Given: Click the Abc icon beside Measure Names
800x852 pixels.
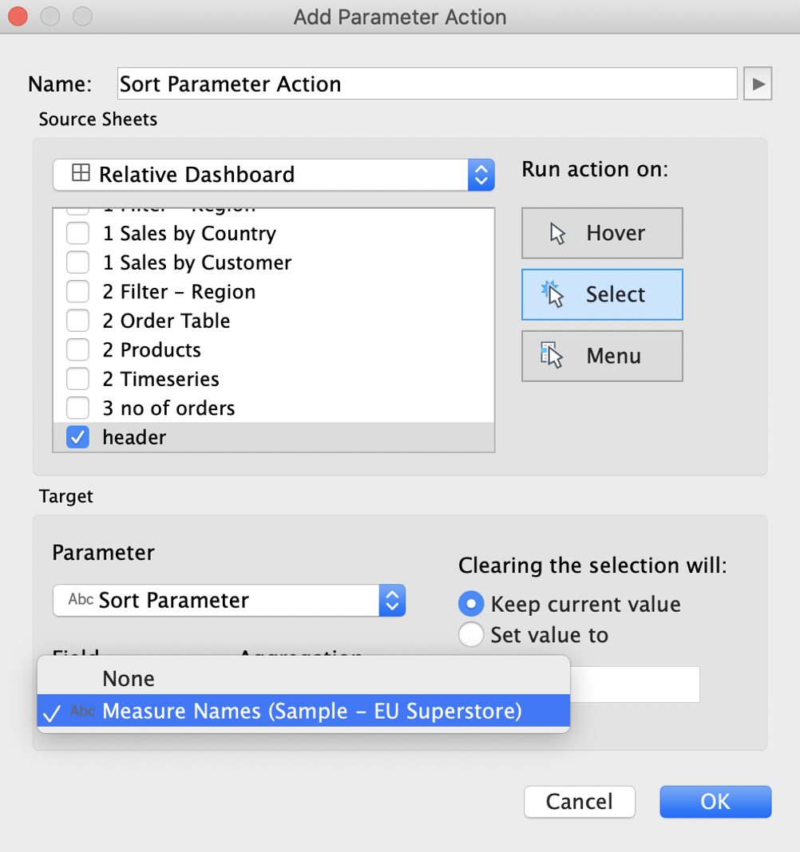Looking at the screenshot, I should pos(83,711).
